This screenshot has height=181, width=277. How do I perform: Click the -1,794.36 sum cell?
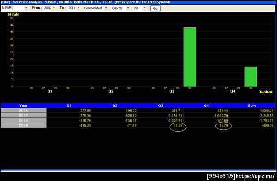(266, 121)
